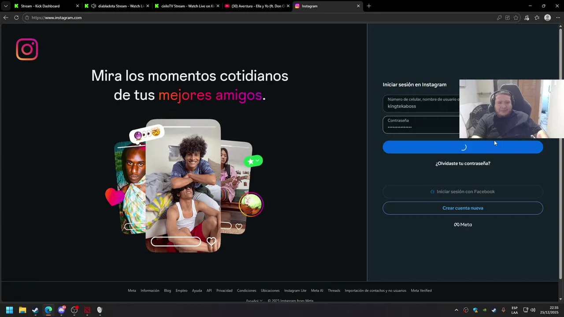Click the page vertical scrollbar
The image size is (564, 317).
pyautogui.click(x=560, y=154)
